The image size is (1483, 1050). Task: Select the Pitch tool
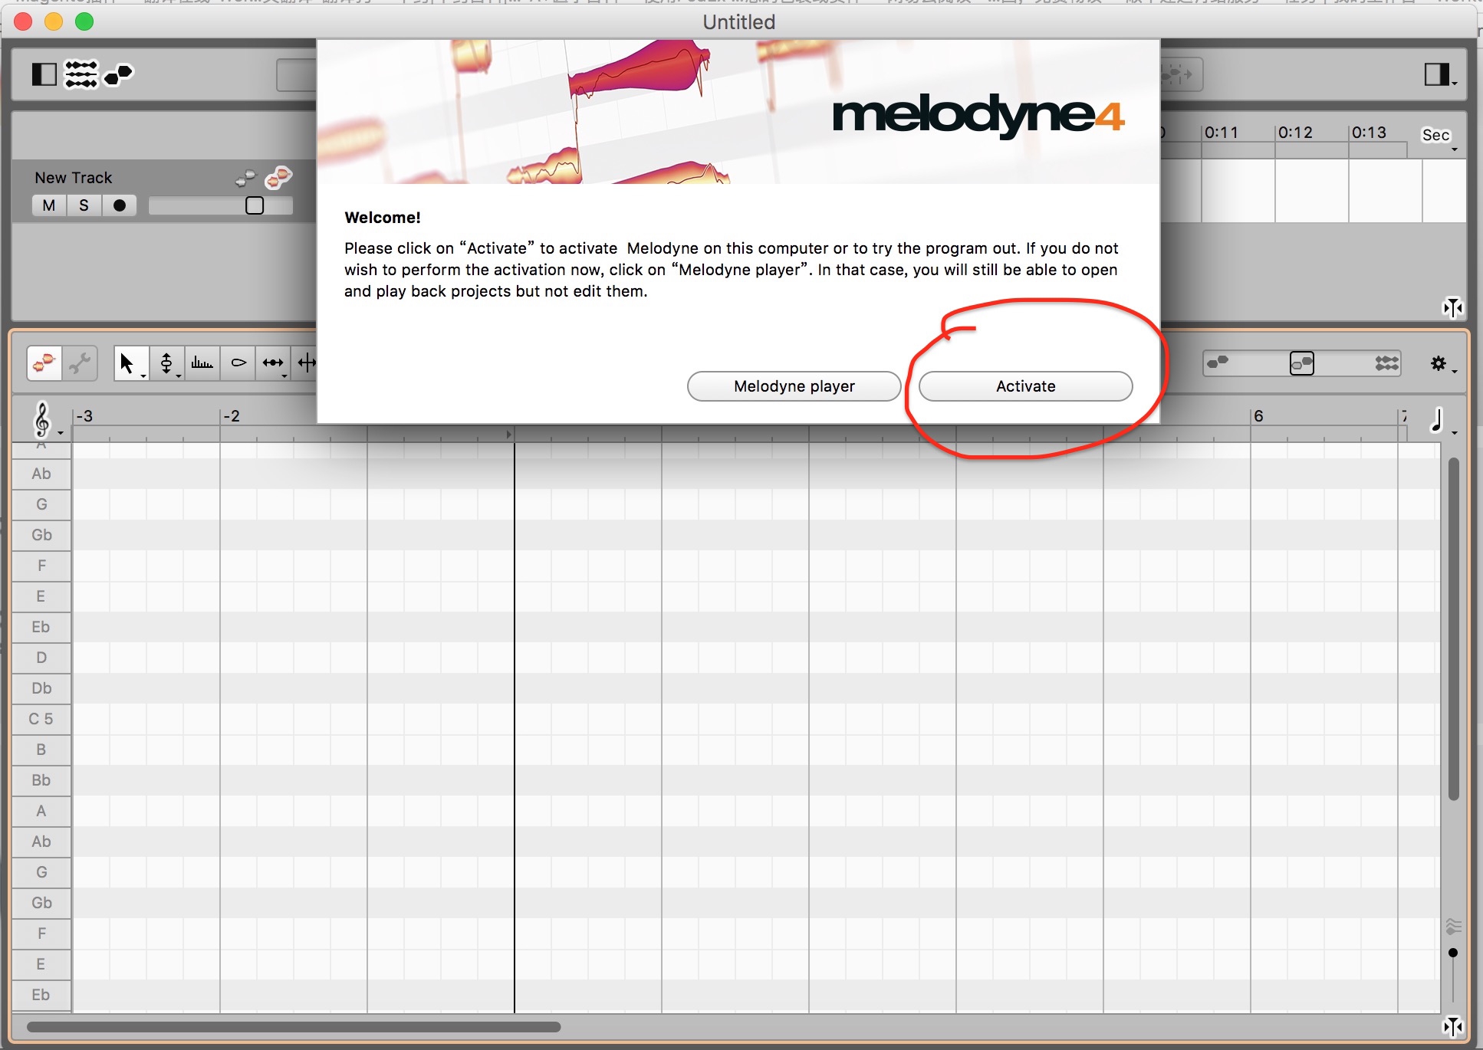(166, 363)
